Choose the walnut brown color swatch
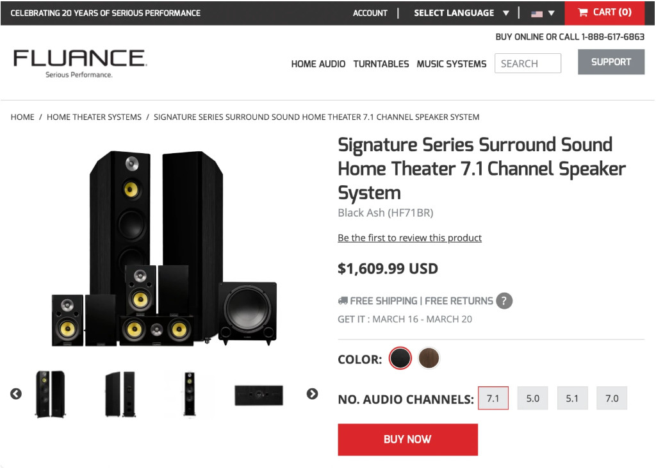The height and width of the screenshot is (469, 656). tap(429, 358)
